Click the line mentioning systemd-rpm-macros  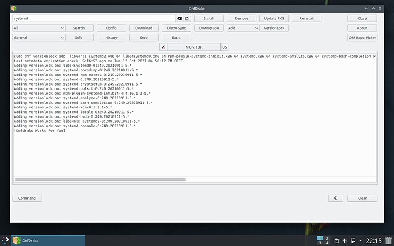pyautogui.click(x=78, y=75)
